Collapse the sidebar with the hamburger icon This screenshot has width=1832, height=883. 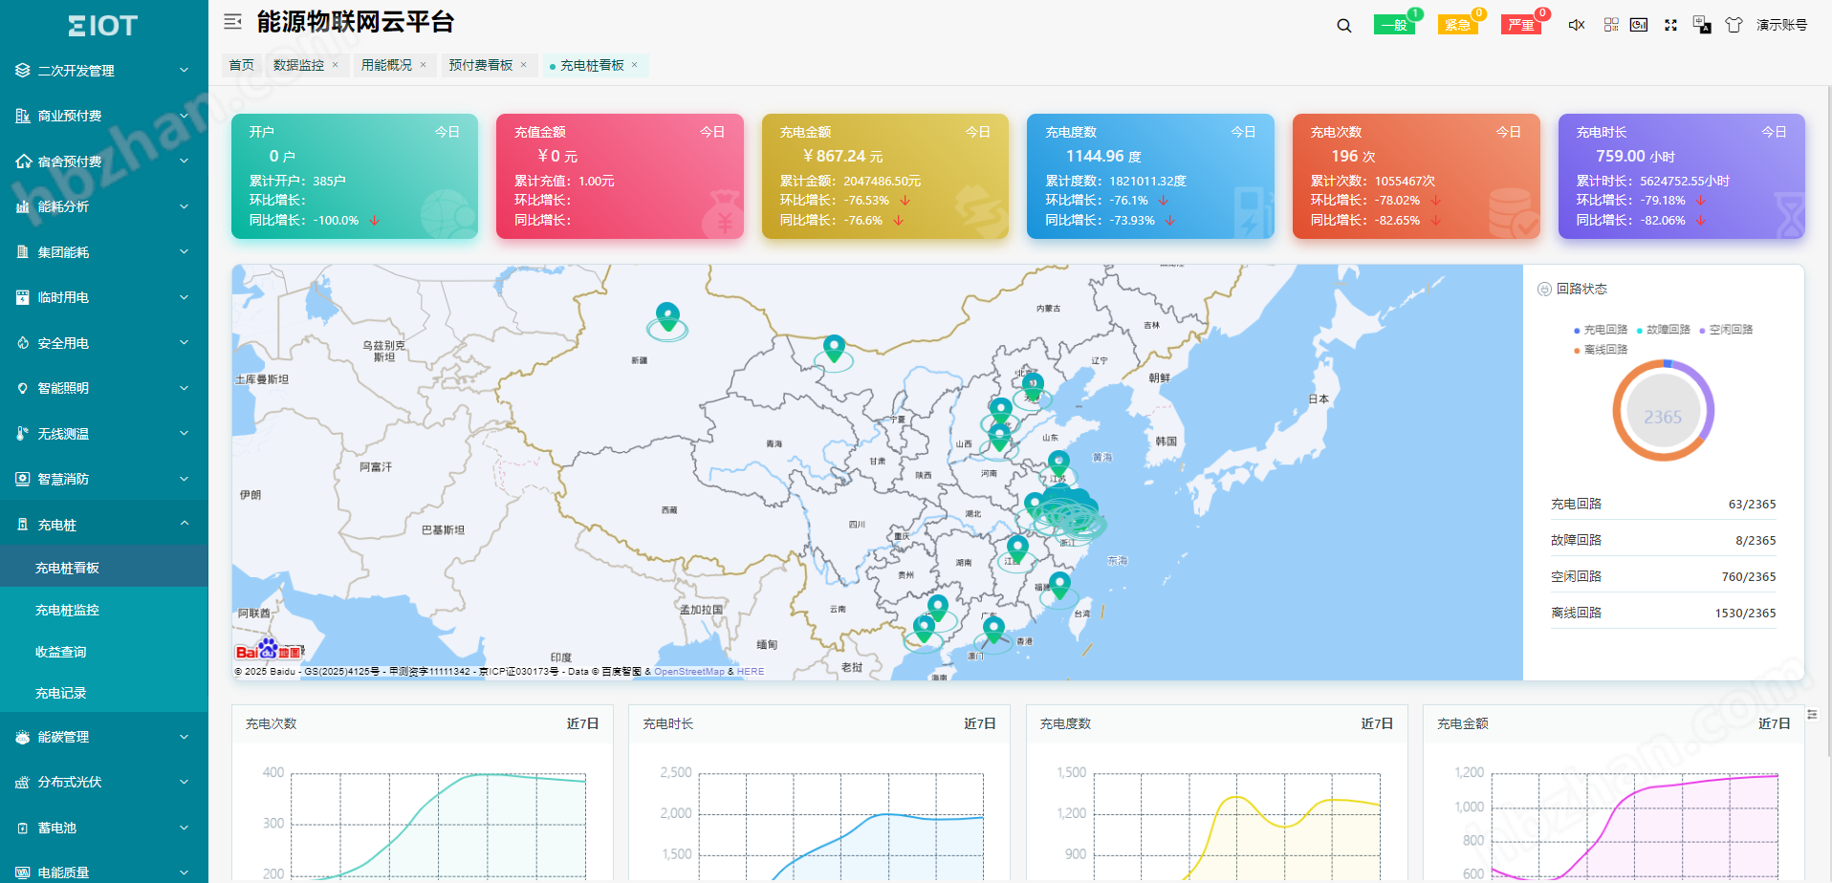tap(232, 21)
